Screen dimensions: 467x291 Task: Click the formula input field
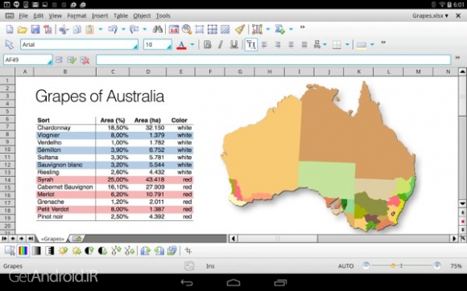point(273,59)
